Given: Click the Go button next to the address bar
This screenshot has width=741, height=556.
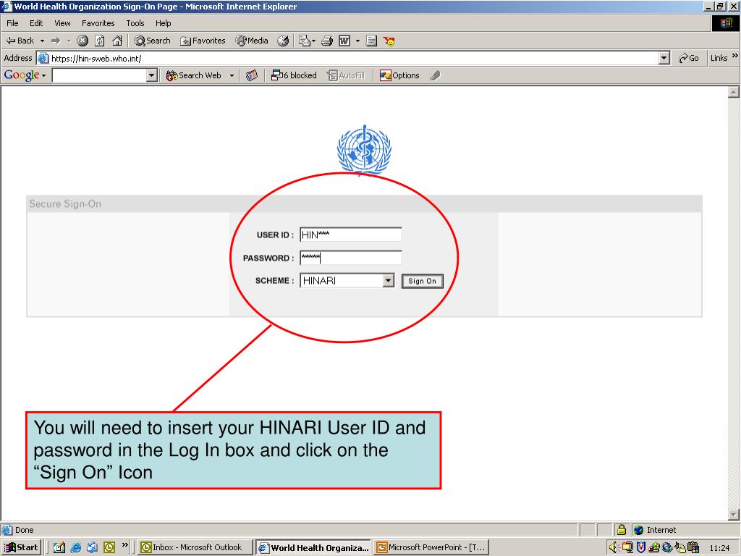Looking at the screenshot, I should pyautogui.click(x=689, y=58).
